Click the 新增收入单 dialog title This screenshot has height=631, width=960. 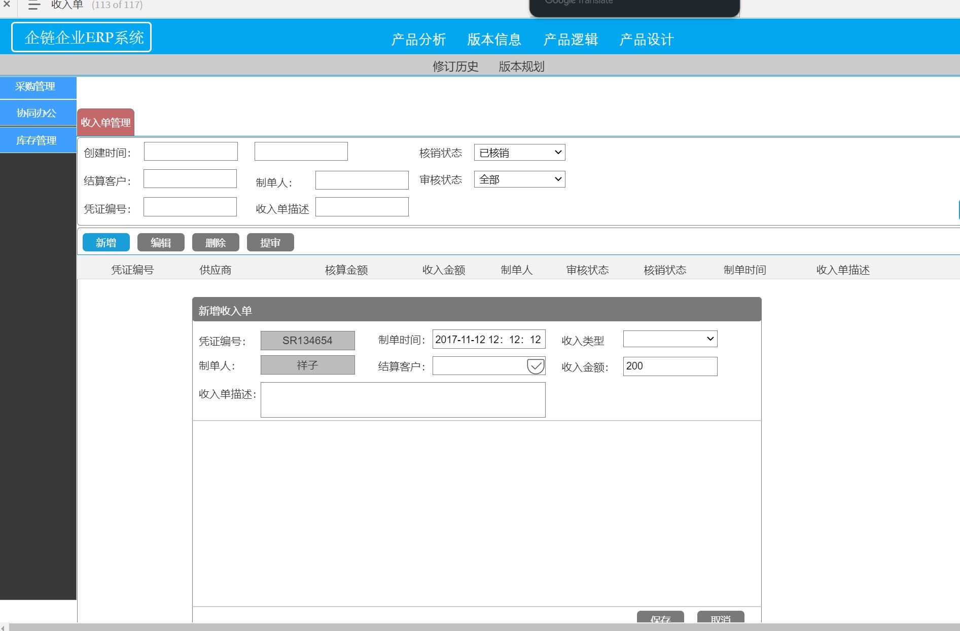point(225,311)
